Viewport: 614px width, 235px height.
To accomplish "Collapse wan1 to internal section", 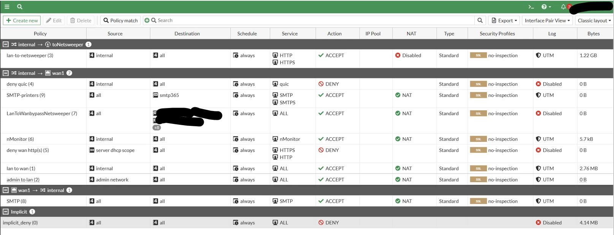I will click(x=6, y=190).
